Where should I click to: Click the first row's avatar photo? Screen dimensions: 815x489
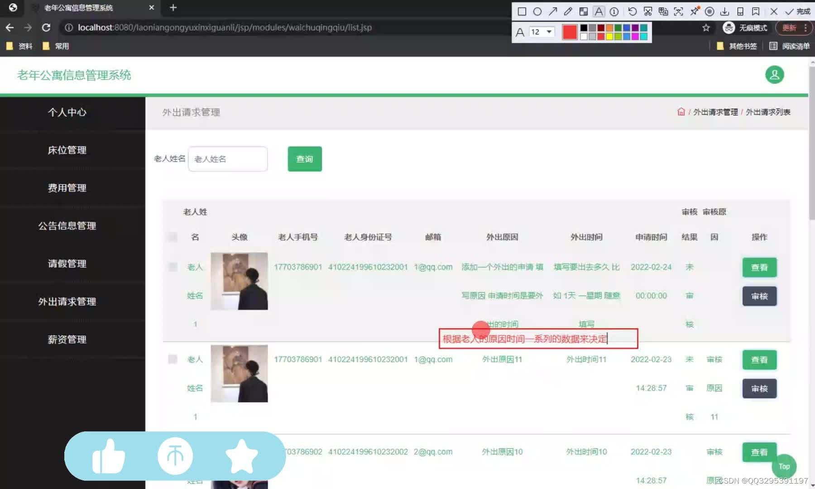pyautogui.click(x=239, y=281)
